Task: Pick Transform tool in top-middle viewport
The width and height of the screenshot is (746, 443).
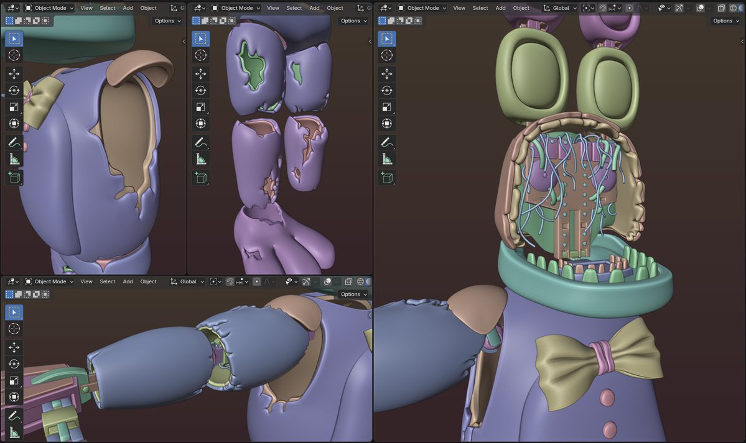Action: tap(200, 124)
